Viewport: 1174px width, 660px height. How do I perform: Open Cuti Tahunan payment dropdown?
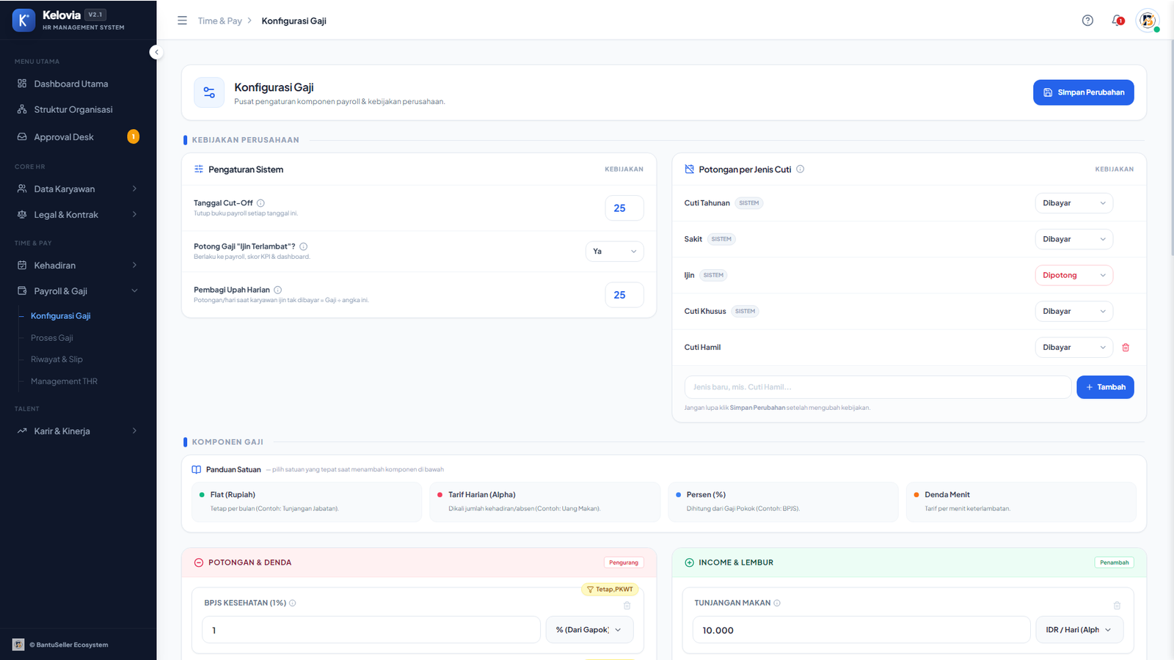pos(1074,203)
